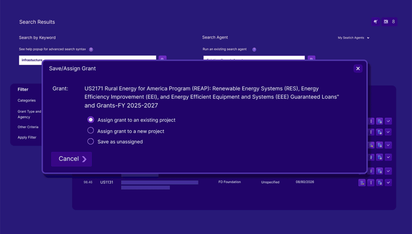Click the duplicate grant icon on the top result row

[x=379, y=121]
